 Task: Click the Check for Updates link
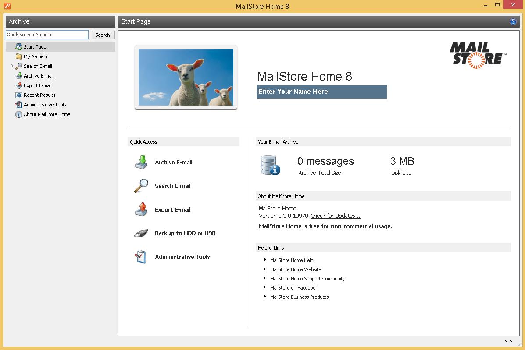coord(335,216)
